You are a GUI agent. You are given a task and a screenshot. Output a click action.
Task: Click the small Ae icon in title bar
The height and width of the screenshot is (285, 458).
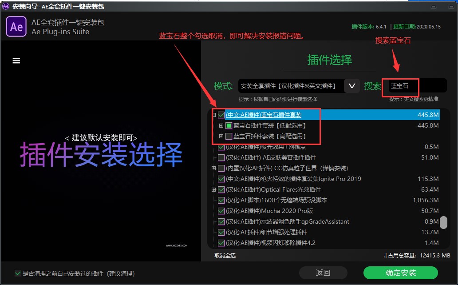pos(6,6)
